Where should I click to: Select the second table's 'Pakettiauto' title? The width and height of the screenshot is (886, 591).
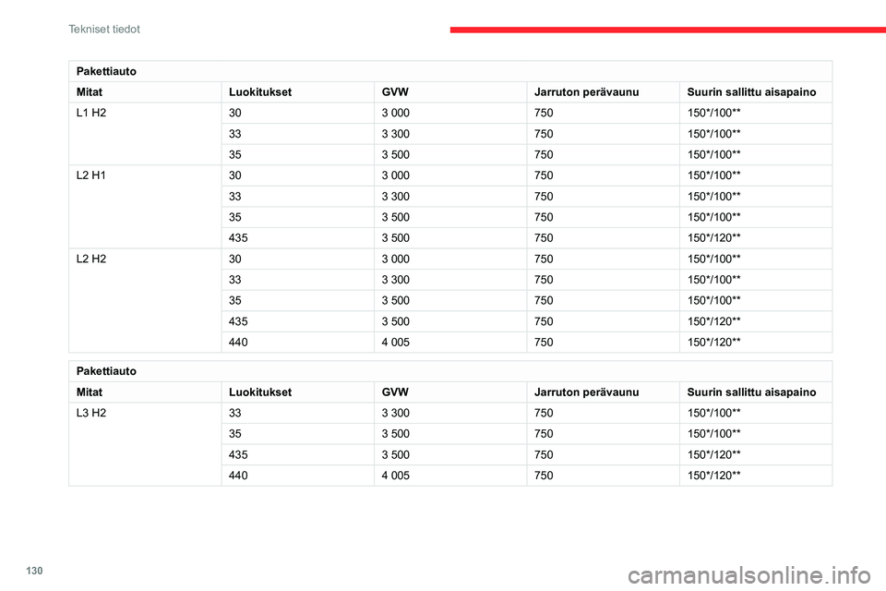coord(106,371)
